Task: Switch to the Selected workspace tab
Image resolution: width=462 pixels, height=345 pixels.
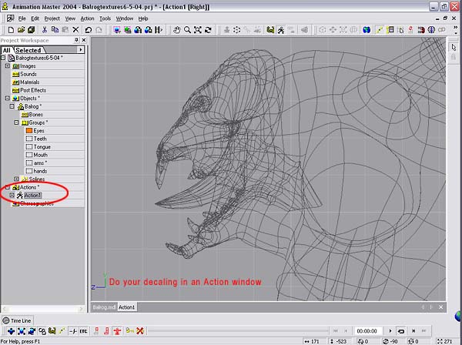Action: pyautogui.click(x=28, y=50)
